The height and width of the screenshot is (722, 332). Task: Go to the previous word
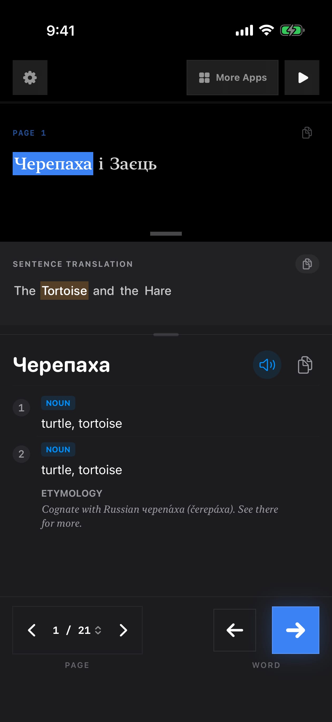click(235, 630)
